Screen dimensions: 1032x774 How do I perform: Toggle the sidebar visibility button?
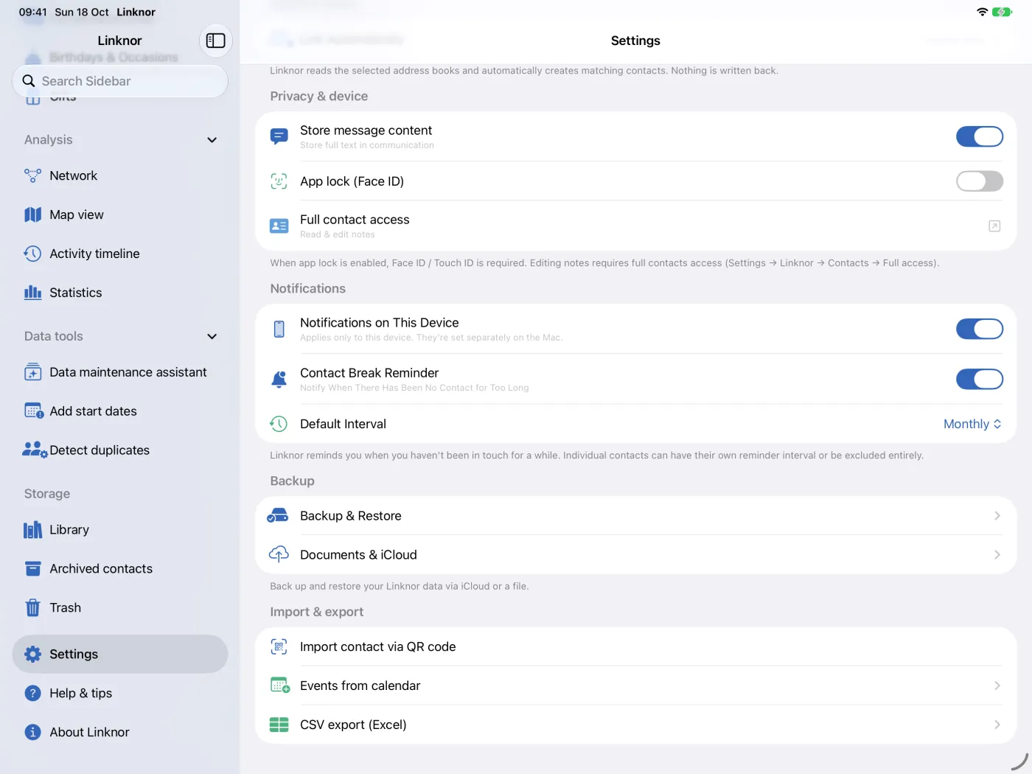(x=215, y=41)
